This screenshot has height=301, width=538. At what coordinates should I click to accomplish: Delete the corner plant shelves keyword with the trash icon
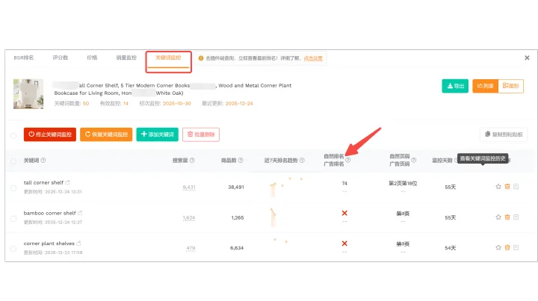tap(507, 247)
